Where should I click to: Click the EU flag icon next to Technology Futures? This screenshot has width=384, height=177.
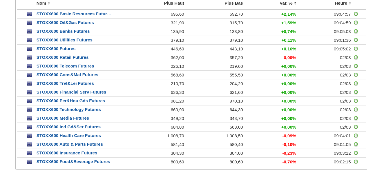[x=29, y=110]
